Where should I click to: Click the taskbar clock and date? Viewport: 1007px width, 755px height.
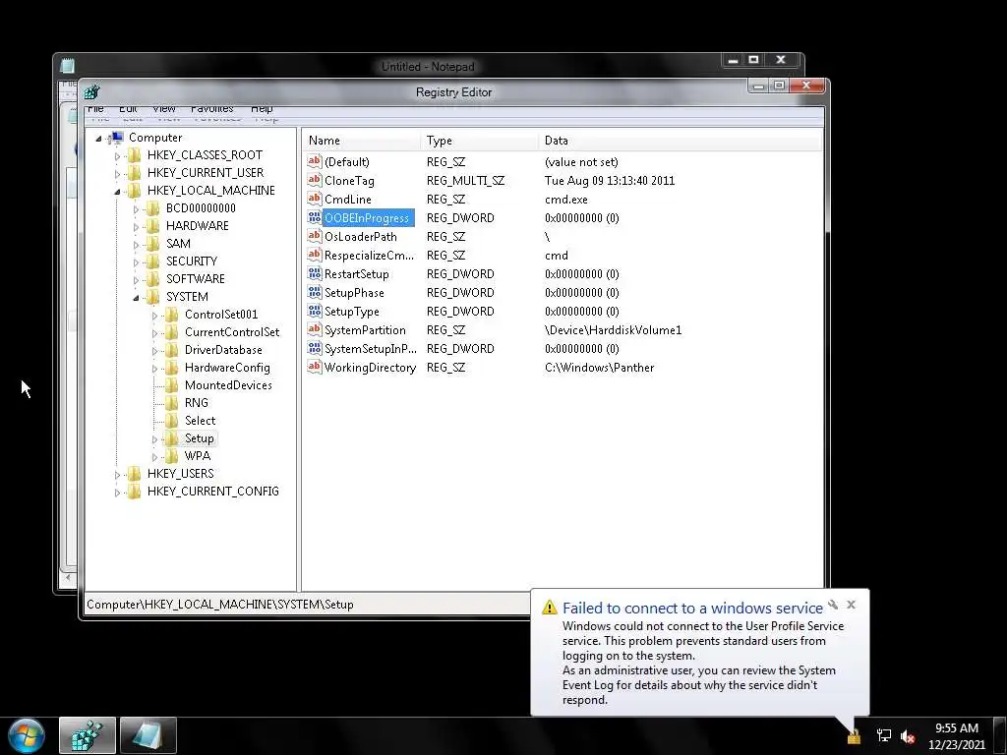pos(957,736)
